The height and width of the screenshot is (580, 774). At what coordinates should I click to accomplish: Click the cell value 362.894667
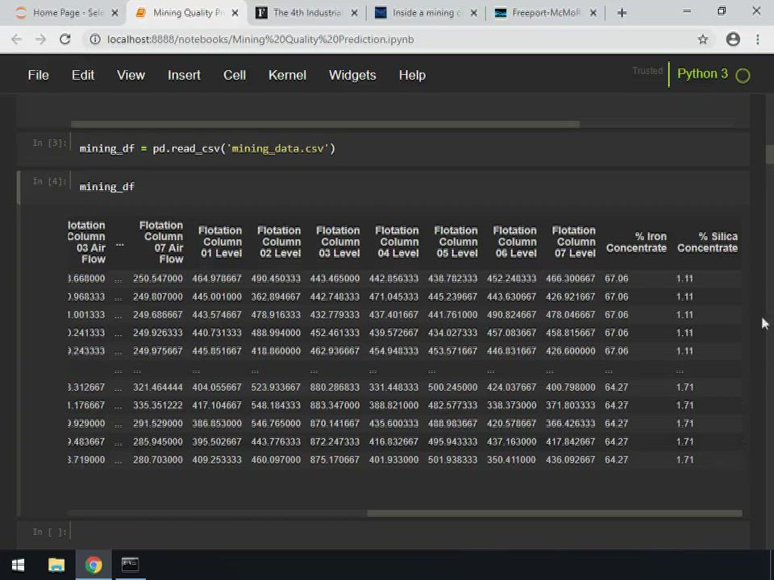(x=276, y=297)
